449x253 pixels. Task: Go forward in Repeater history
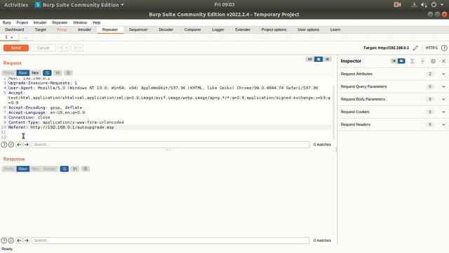point(75,48)
